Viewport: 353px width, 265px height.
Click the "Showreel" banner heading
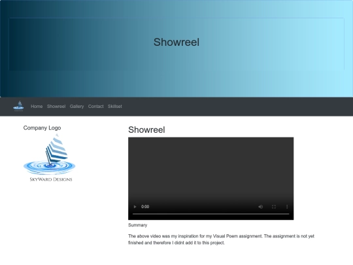click(x=176, y=42)
